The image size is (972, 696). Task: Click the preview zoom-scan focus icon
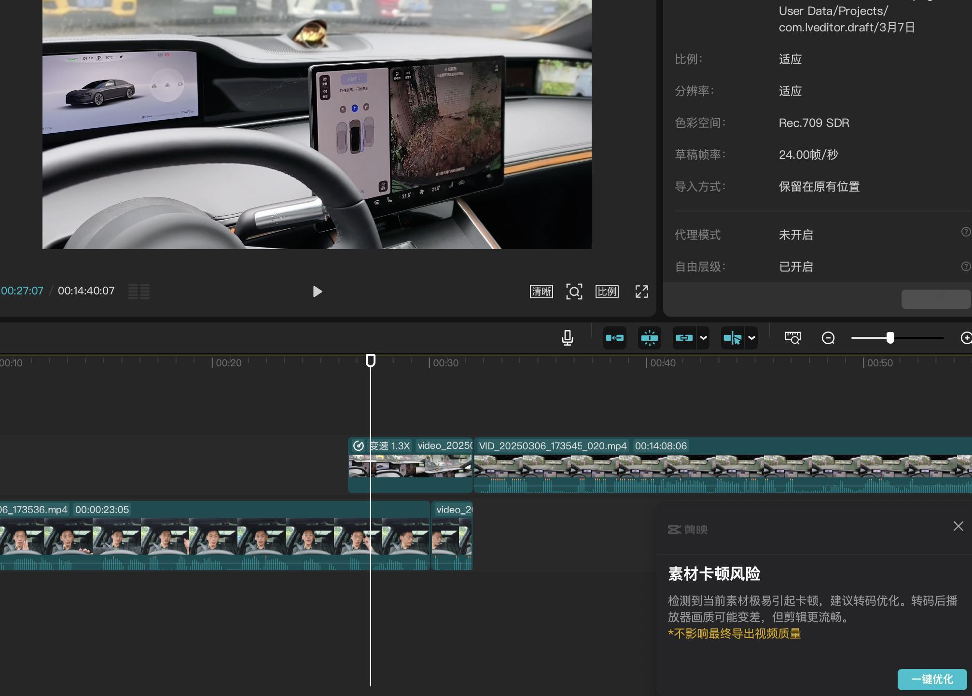pyautogui.click(x=574, y=292)
